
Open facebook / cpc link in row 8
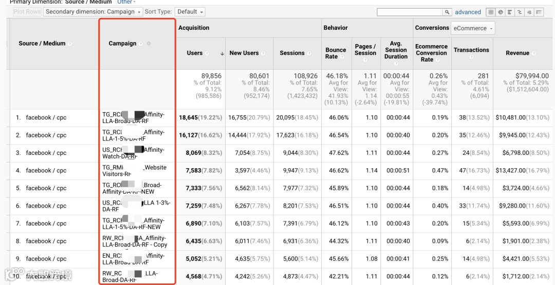pyautogui.click(x=46, y=241)
